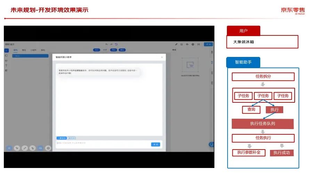
Task: Click the 执行成功 flowchart box
Action: (282, 153)
